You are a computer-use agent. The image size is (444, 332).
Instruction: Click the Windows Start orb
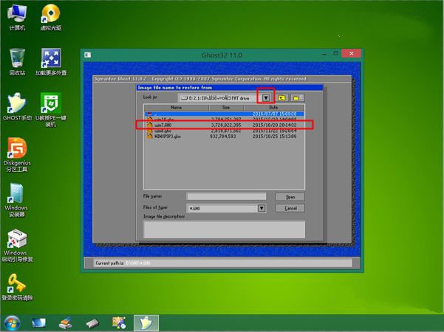(x=12, y=323)
